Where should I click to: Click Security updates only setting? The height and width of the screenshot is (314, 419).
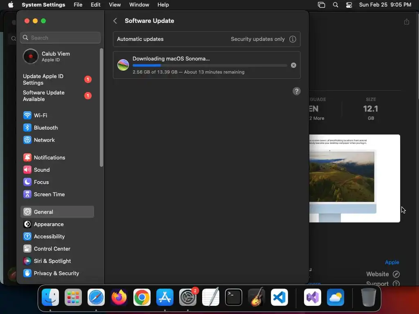pyautogui.click(x=258, y=39)
